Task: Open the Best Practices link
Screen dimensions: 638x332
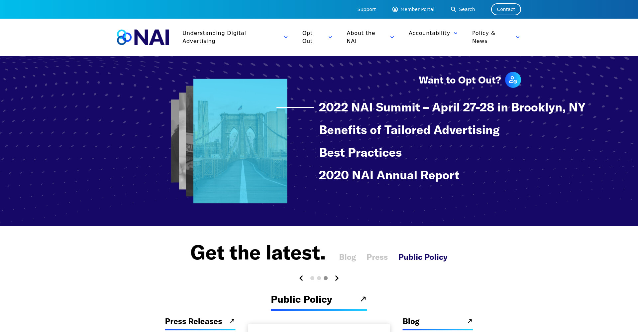Action: tap(360, 153)
